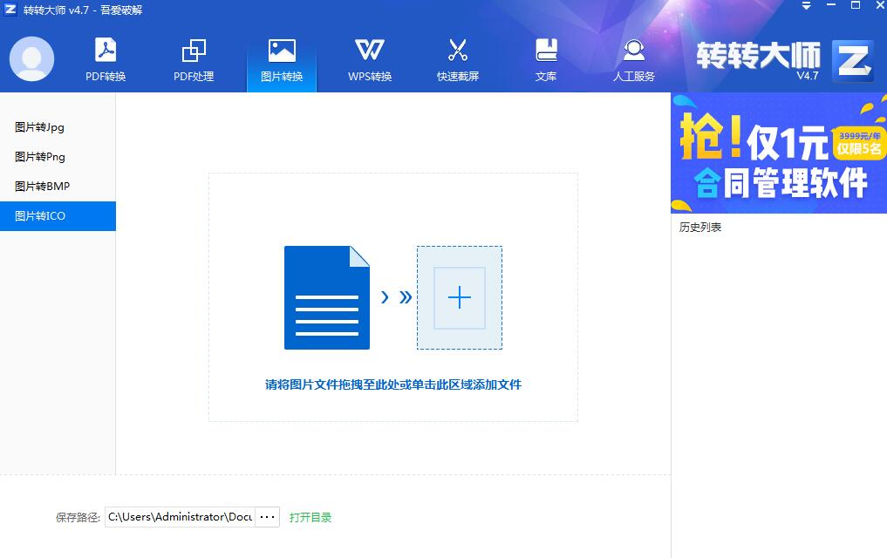Click the plus add-file box

click(460, 297)
